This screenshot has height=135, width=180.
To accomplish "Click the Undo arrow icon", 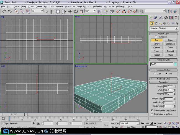I will [4, 11].
